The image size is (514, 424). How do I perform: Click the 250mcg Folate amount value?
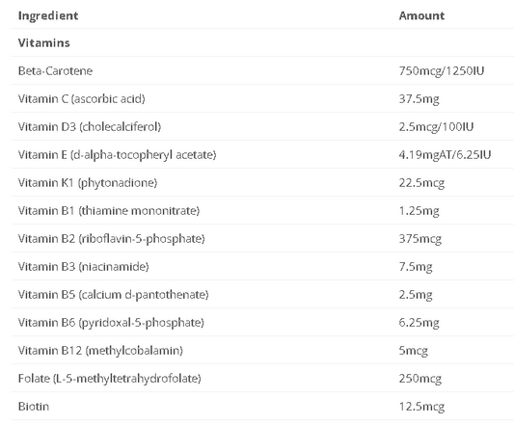coord(420,379)
